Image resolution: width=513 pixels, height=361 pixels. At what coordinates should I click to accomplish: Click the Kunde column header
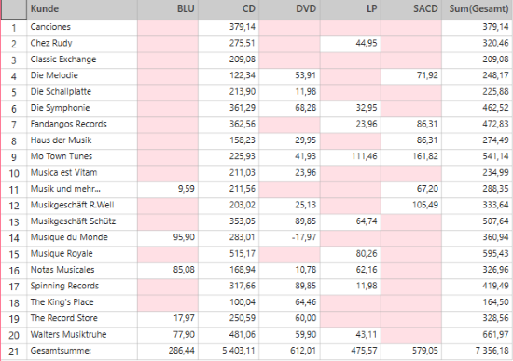pos(82,9)
